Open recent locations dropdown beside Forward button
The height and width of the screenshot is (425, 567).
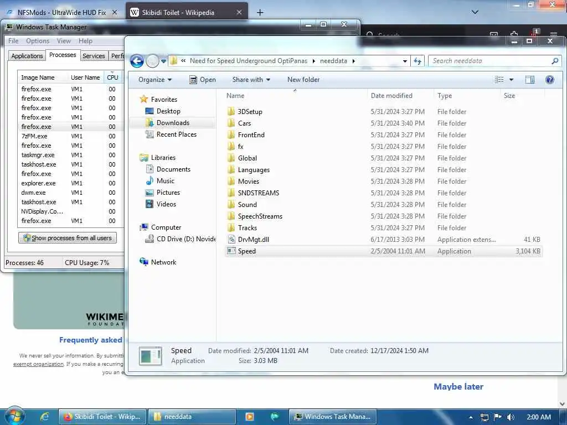(163, 61)
